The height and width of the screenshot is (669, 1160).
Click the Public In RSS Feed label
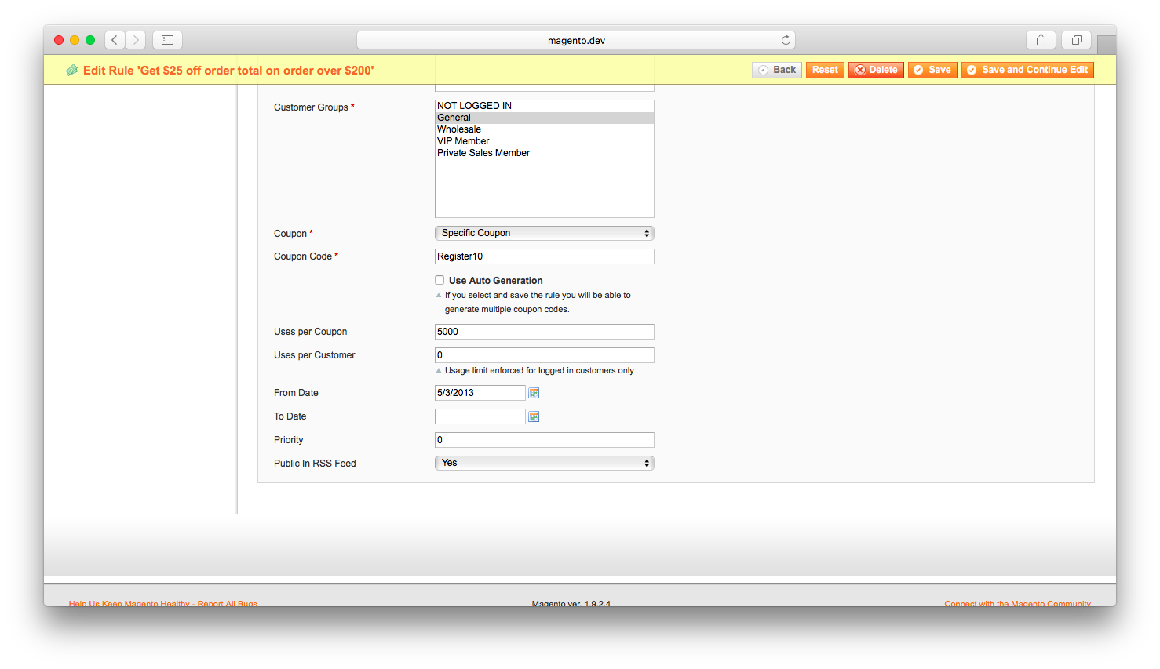click(x=315, y=464)
